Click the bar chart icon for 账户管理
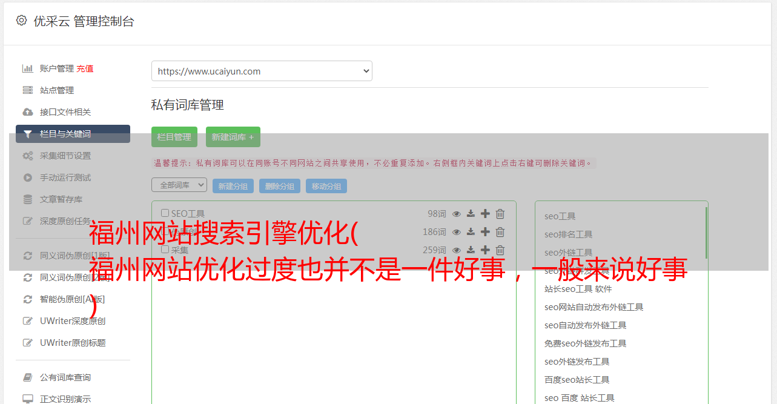Screen dimensions: 777x404 (27, 68)
